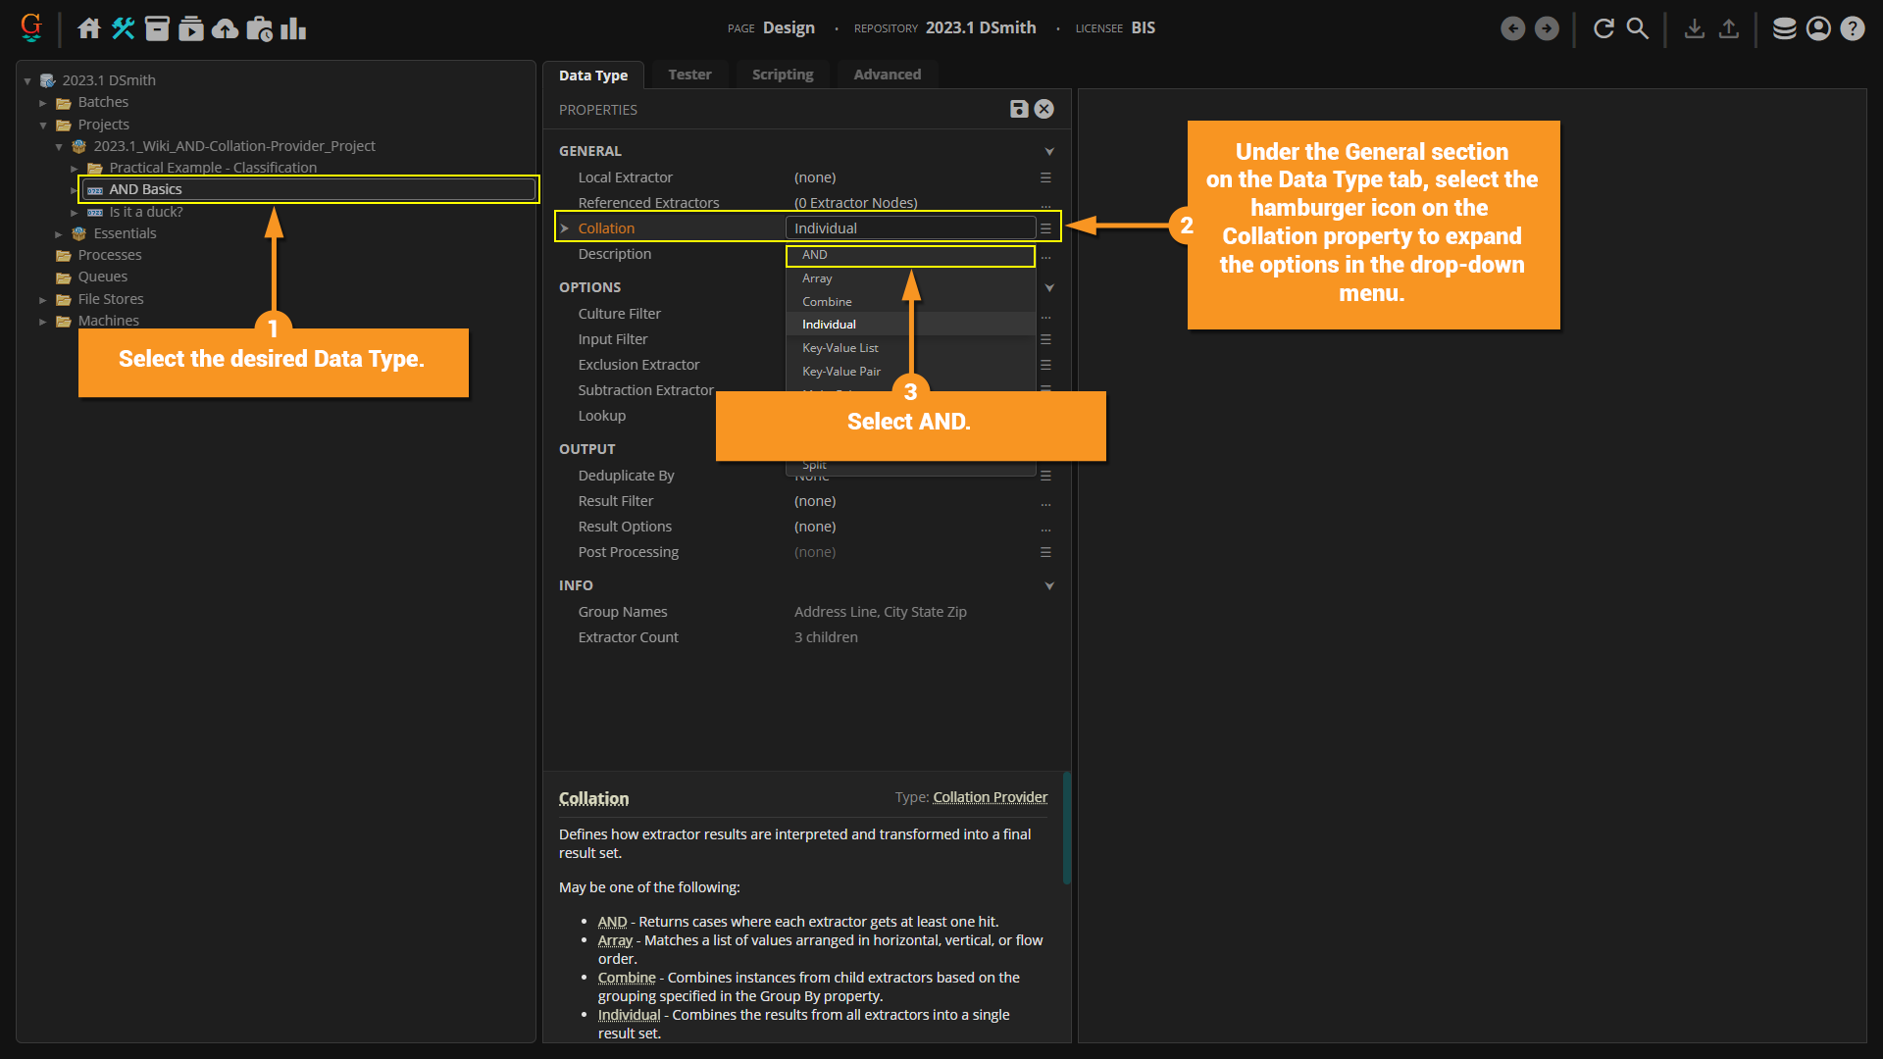Open the Collation hamburger dropdown
This screenshot has width=1883, height=1059.
[1045, 228]
